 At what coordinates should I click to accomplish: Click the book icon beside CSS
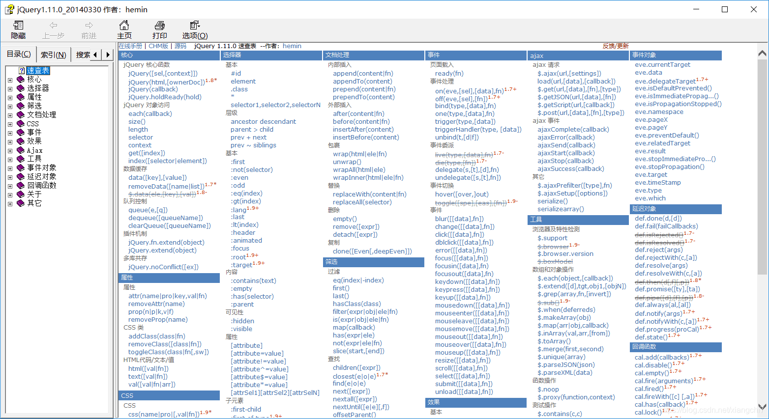coord(21,124)
